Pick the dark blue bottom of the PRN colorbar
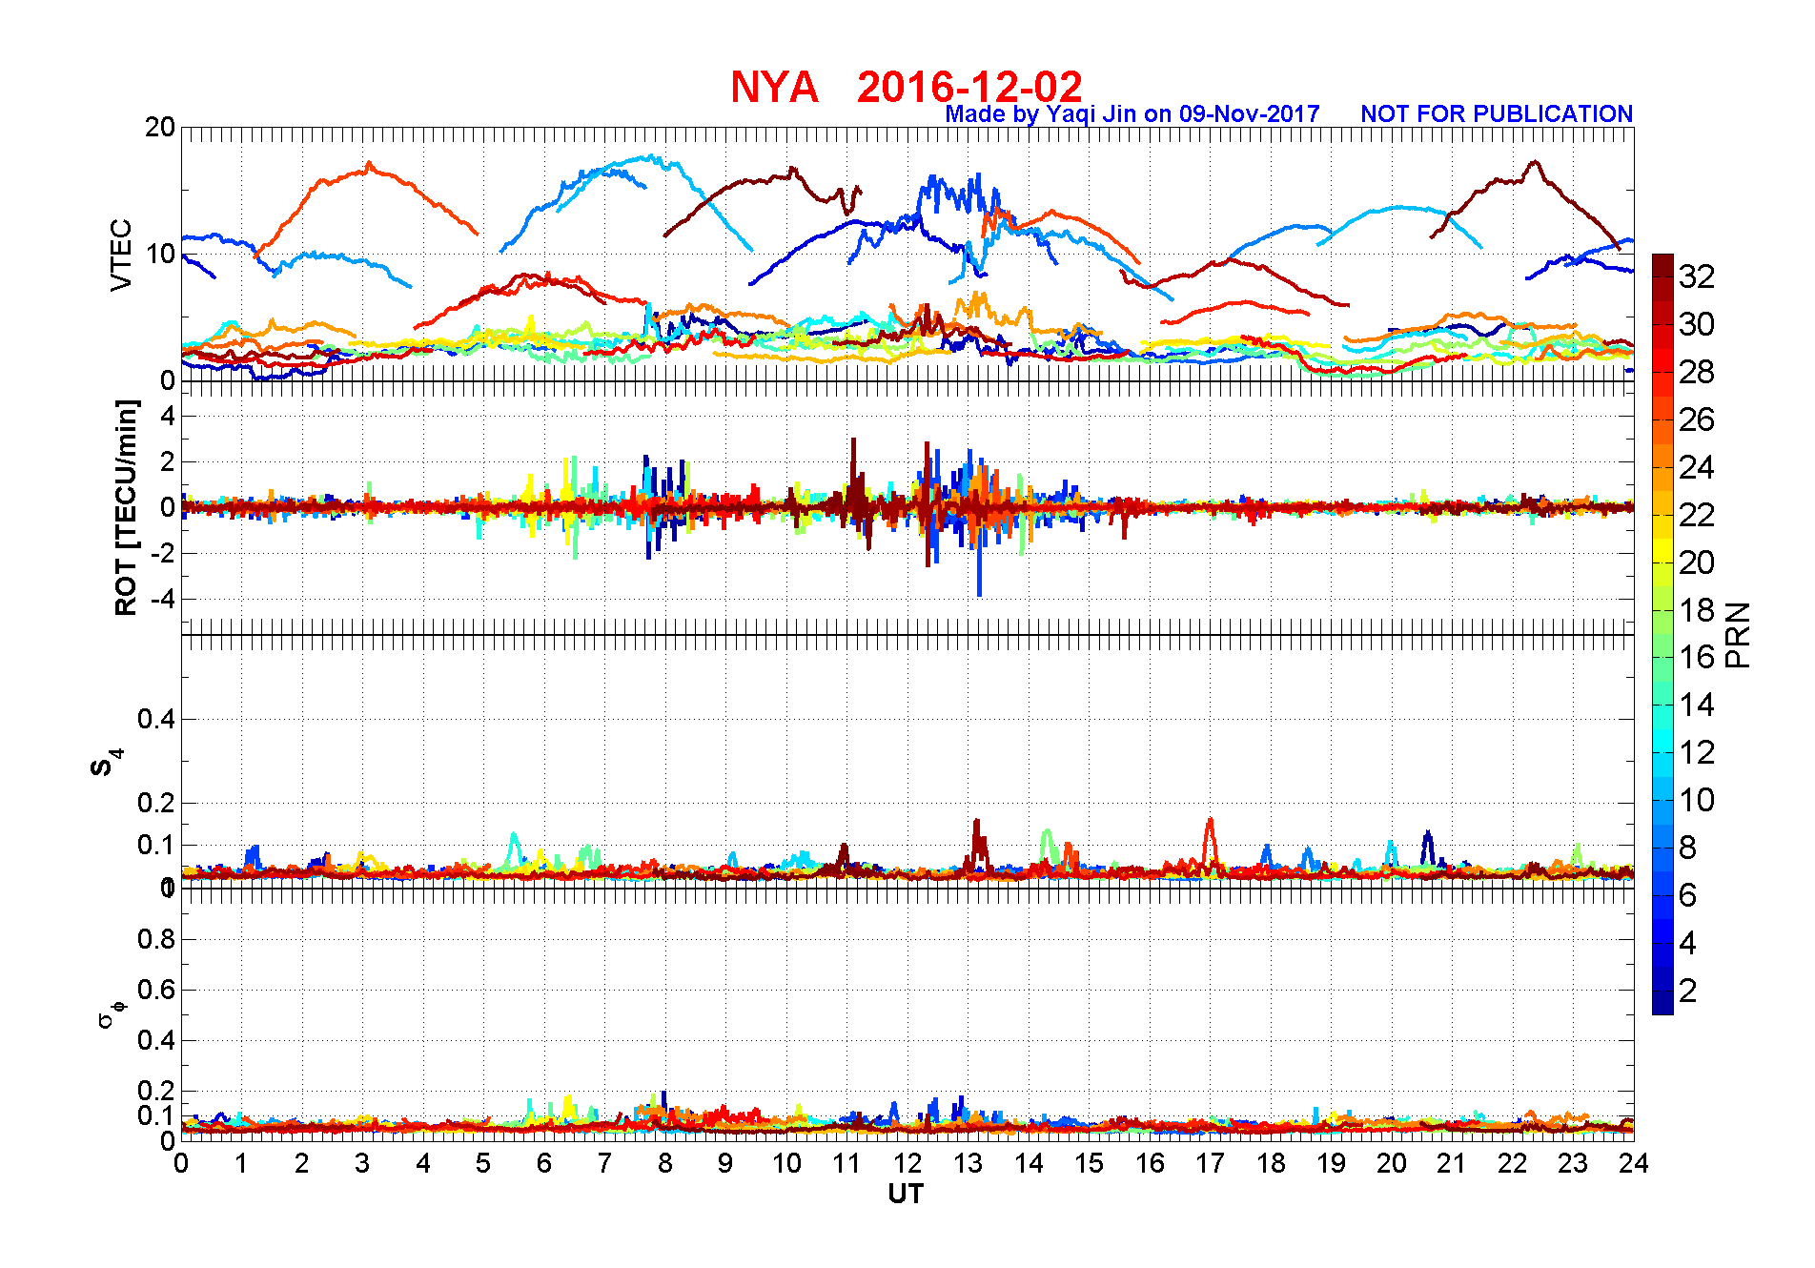Viewport: 1815px width, 1268px height. point(1662,1003)
